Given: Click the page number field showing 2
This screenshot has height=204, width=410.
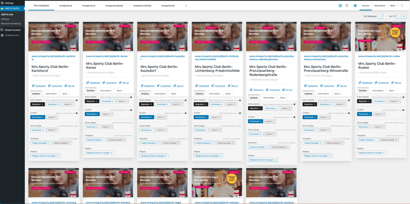Looking at the screenshot, I should tap(386, 16).
